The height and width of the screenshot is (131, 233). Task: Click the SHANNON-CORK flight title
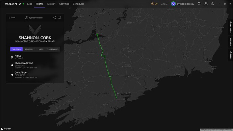pos(35,38)
